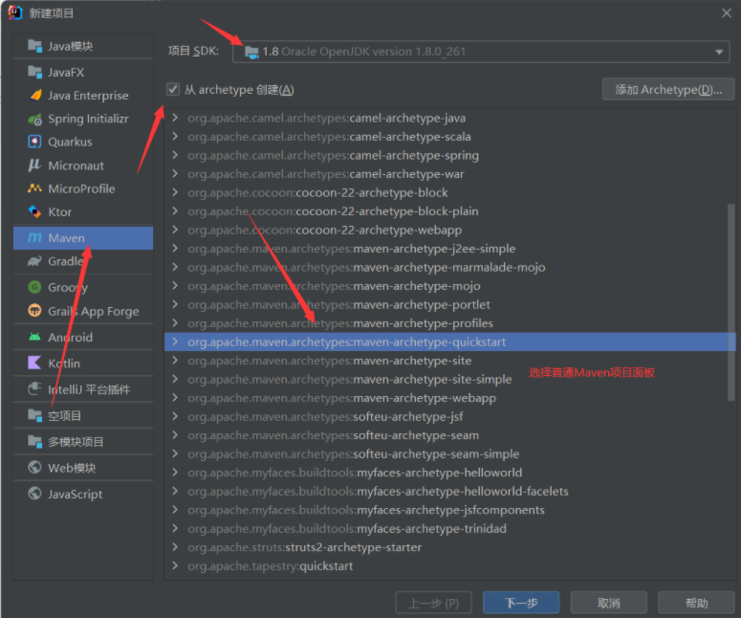Select cocoon-22-archetype-block-plain row
Image resolution: width=741 pixels, height=618 pixels.
tap(450, 211)
